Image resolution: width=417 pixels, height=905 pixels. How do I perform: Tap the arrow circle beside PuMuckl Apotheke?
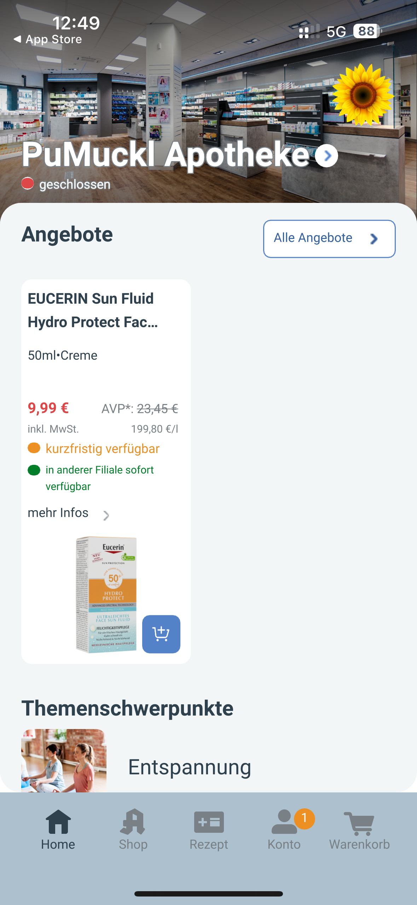click(x=326, y=156)
